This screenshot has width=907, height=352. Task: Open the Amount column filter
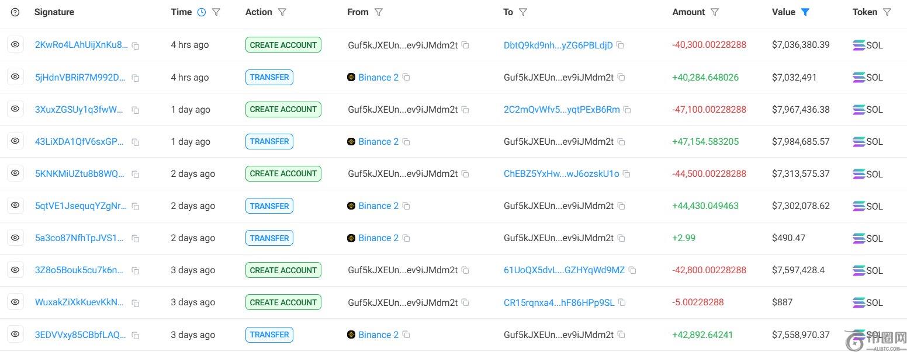[714, 12]
